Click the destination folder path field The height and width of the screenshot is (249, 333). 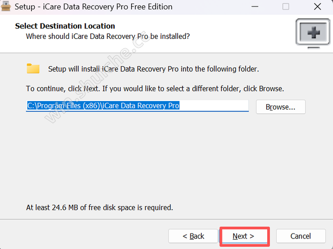click(137, 106)
